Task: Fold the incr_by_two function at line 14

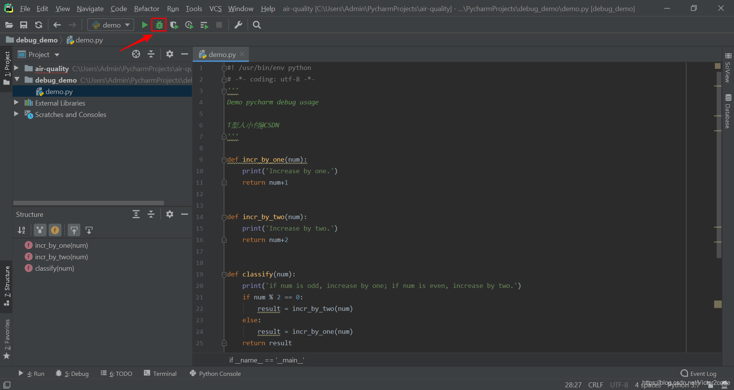Action: click(x=224, y=217)
